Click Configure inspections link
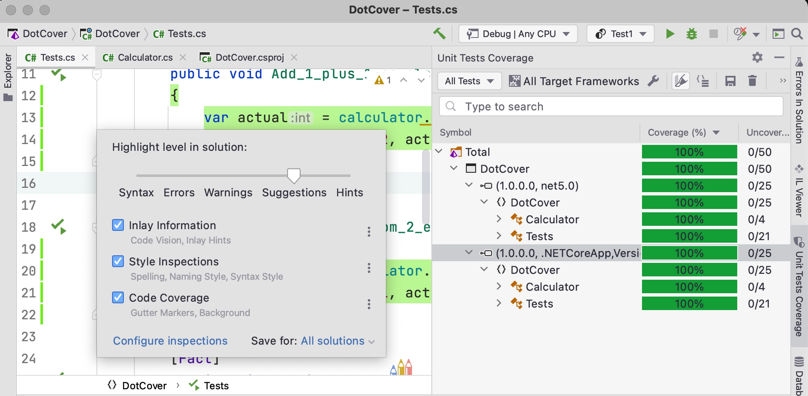808x396 pixels. [170, 341]
